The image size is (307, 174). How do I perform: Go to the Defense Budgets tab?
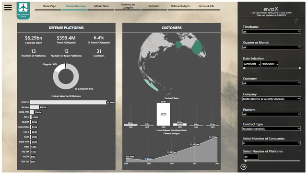(180, 6)
